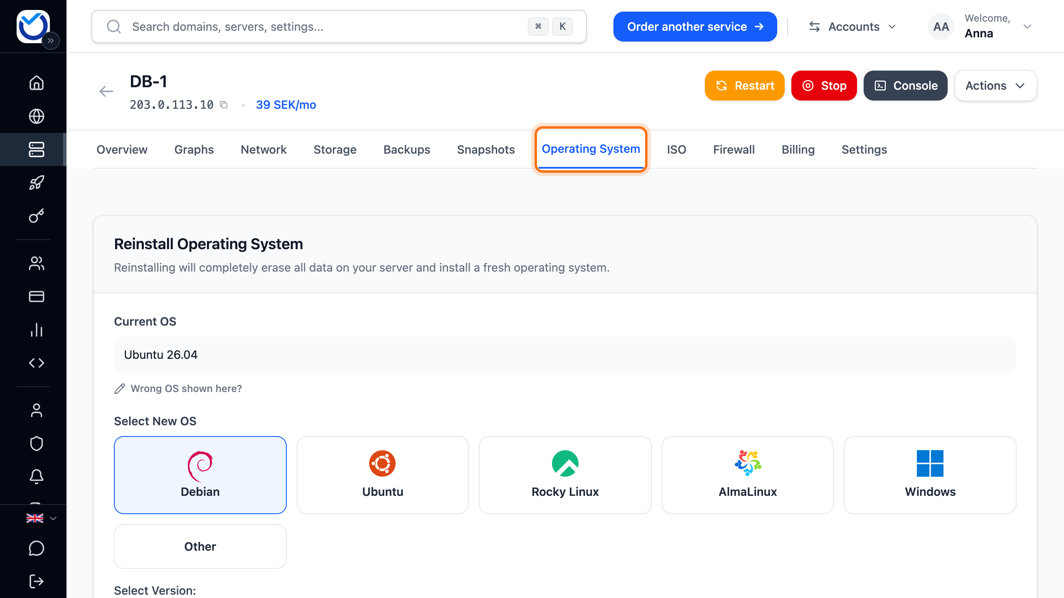
Task: Open the rocket deploy icon in sidebar
Action: click(x=37, y=183)
